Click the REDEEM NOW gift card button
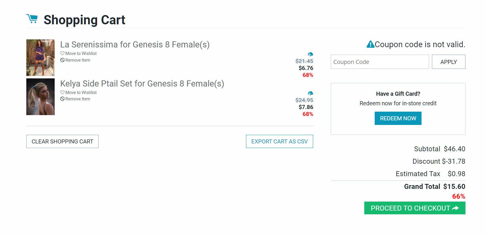Image resolution: width=486 pixels, height=236 pixels. [x=398, y=118]
